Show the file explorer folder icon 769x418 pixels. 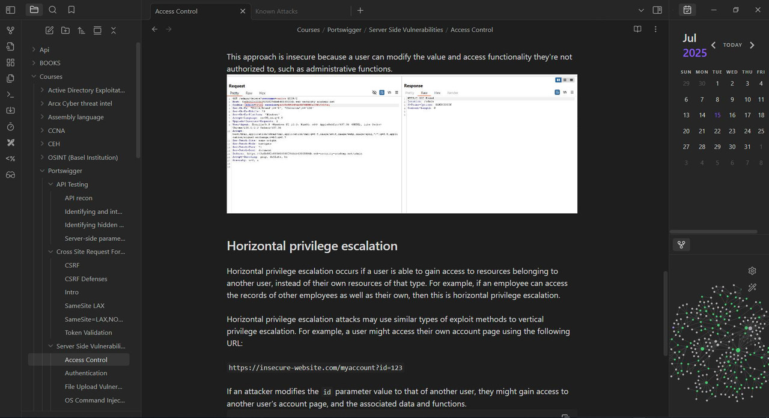coord(34,10)
